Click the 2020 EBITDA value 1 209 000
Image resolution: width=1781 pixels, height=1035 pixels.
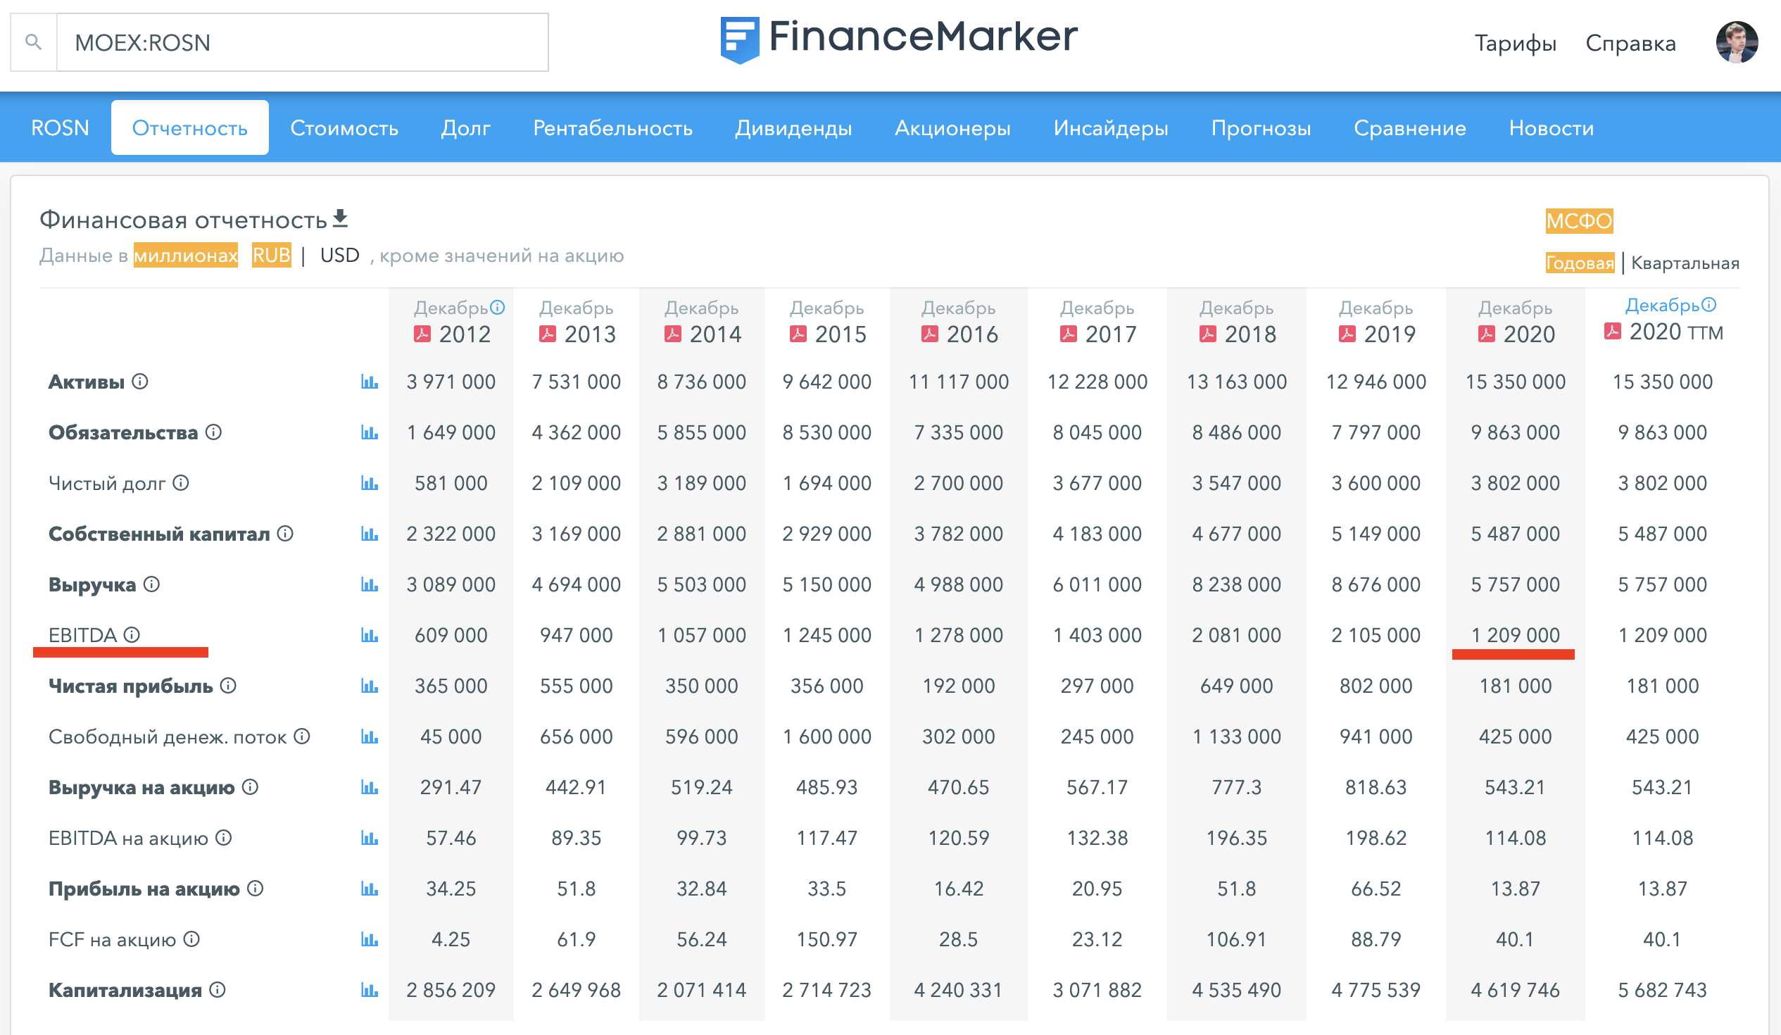click(1516, 635)
